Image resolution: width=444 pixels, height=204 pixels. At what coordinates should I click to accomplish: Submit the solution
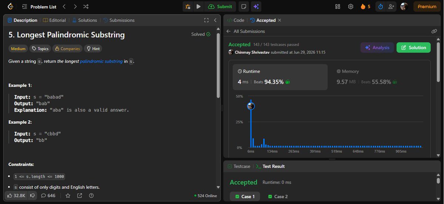220,6
